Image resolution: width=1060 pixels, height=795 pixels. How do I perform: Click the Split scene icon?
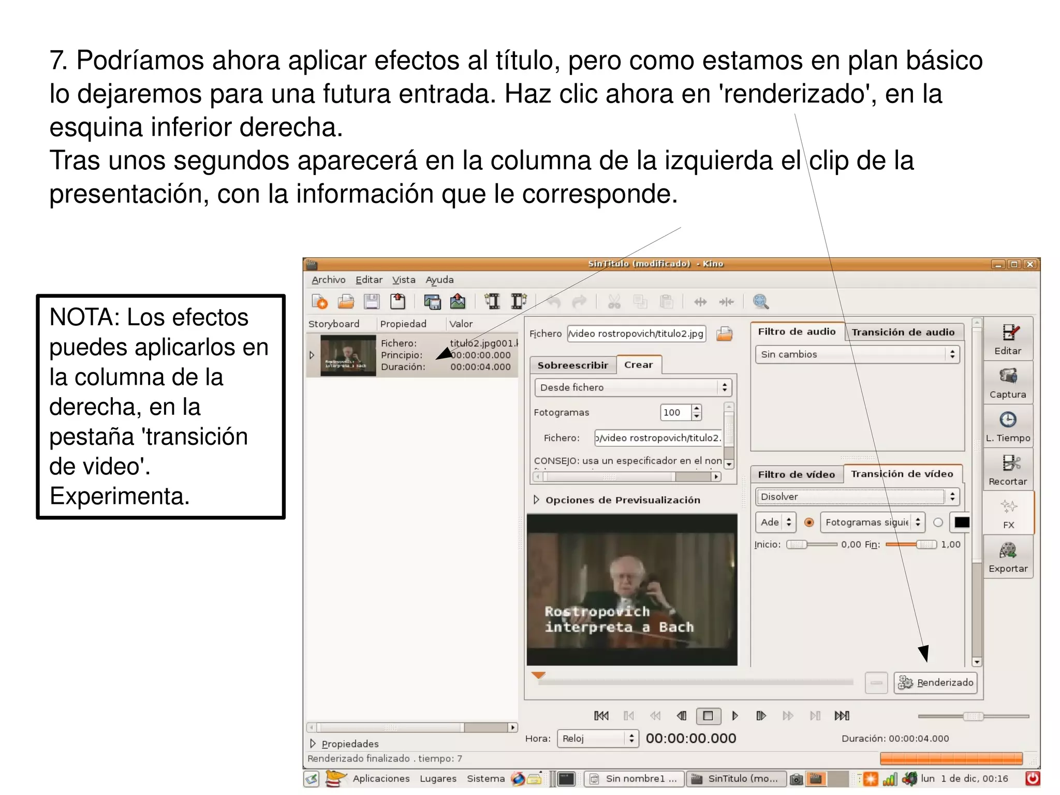coord(700,302)
